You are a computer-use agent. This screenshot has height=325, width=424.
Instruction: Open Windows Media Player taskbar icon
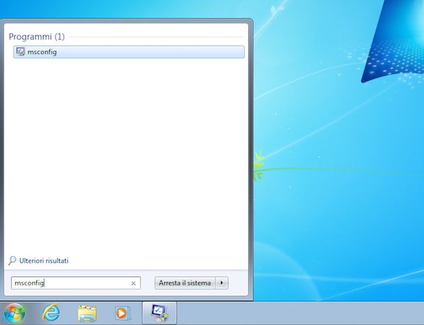point(122,313)
